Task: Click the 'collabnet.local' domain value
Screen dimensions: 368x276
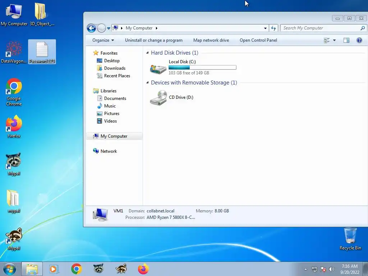Action: click(x=161, y=211)
